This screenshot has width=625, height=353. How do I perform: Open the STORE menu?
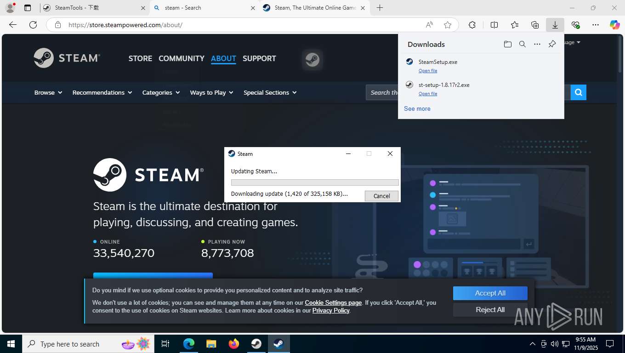tap(140, 58)
